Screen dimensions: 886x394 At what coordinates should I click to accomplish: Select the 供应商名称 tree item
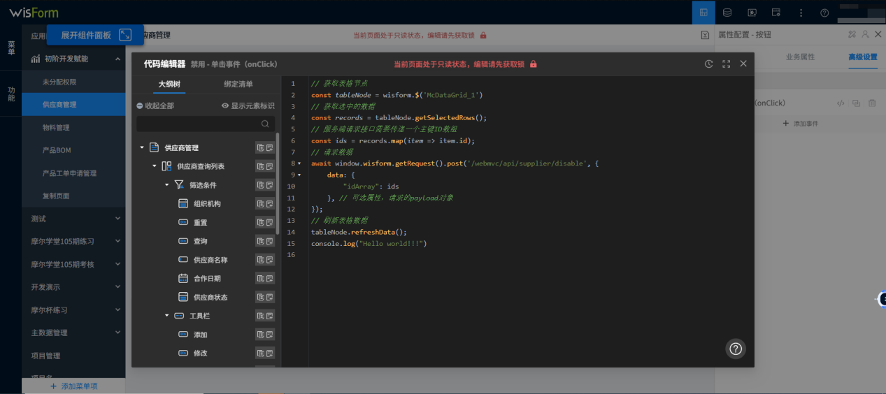(210, 260)
